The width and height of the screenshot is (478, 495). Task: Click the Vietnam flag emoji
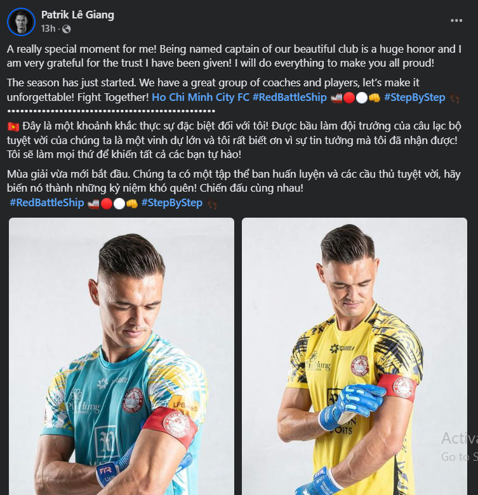pos(13,126)
